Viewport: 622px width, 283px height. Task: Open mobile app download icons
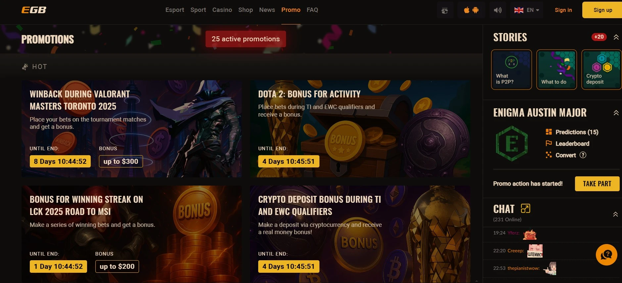click(471, 10)
